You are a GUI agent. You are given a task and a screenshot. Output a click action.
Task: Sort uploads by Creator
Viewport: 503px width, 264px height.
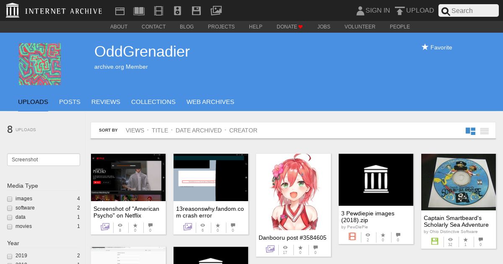tap(243, 130)
